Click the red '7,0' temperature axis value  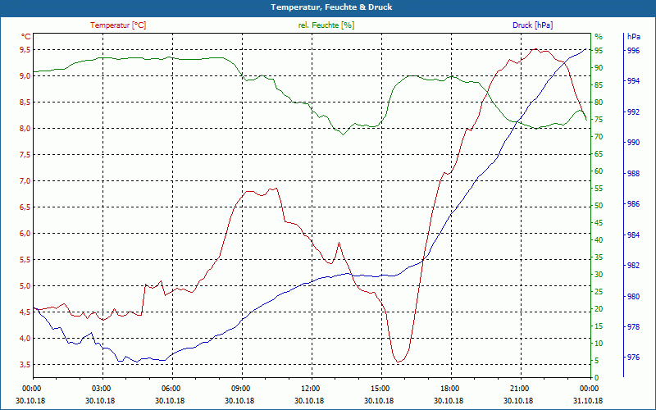tap(25, 181)
